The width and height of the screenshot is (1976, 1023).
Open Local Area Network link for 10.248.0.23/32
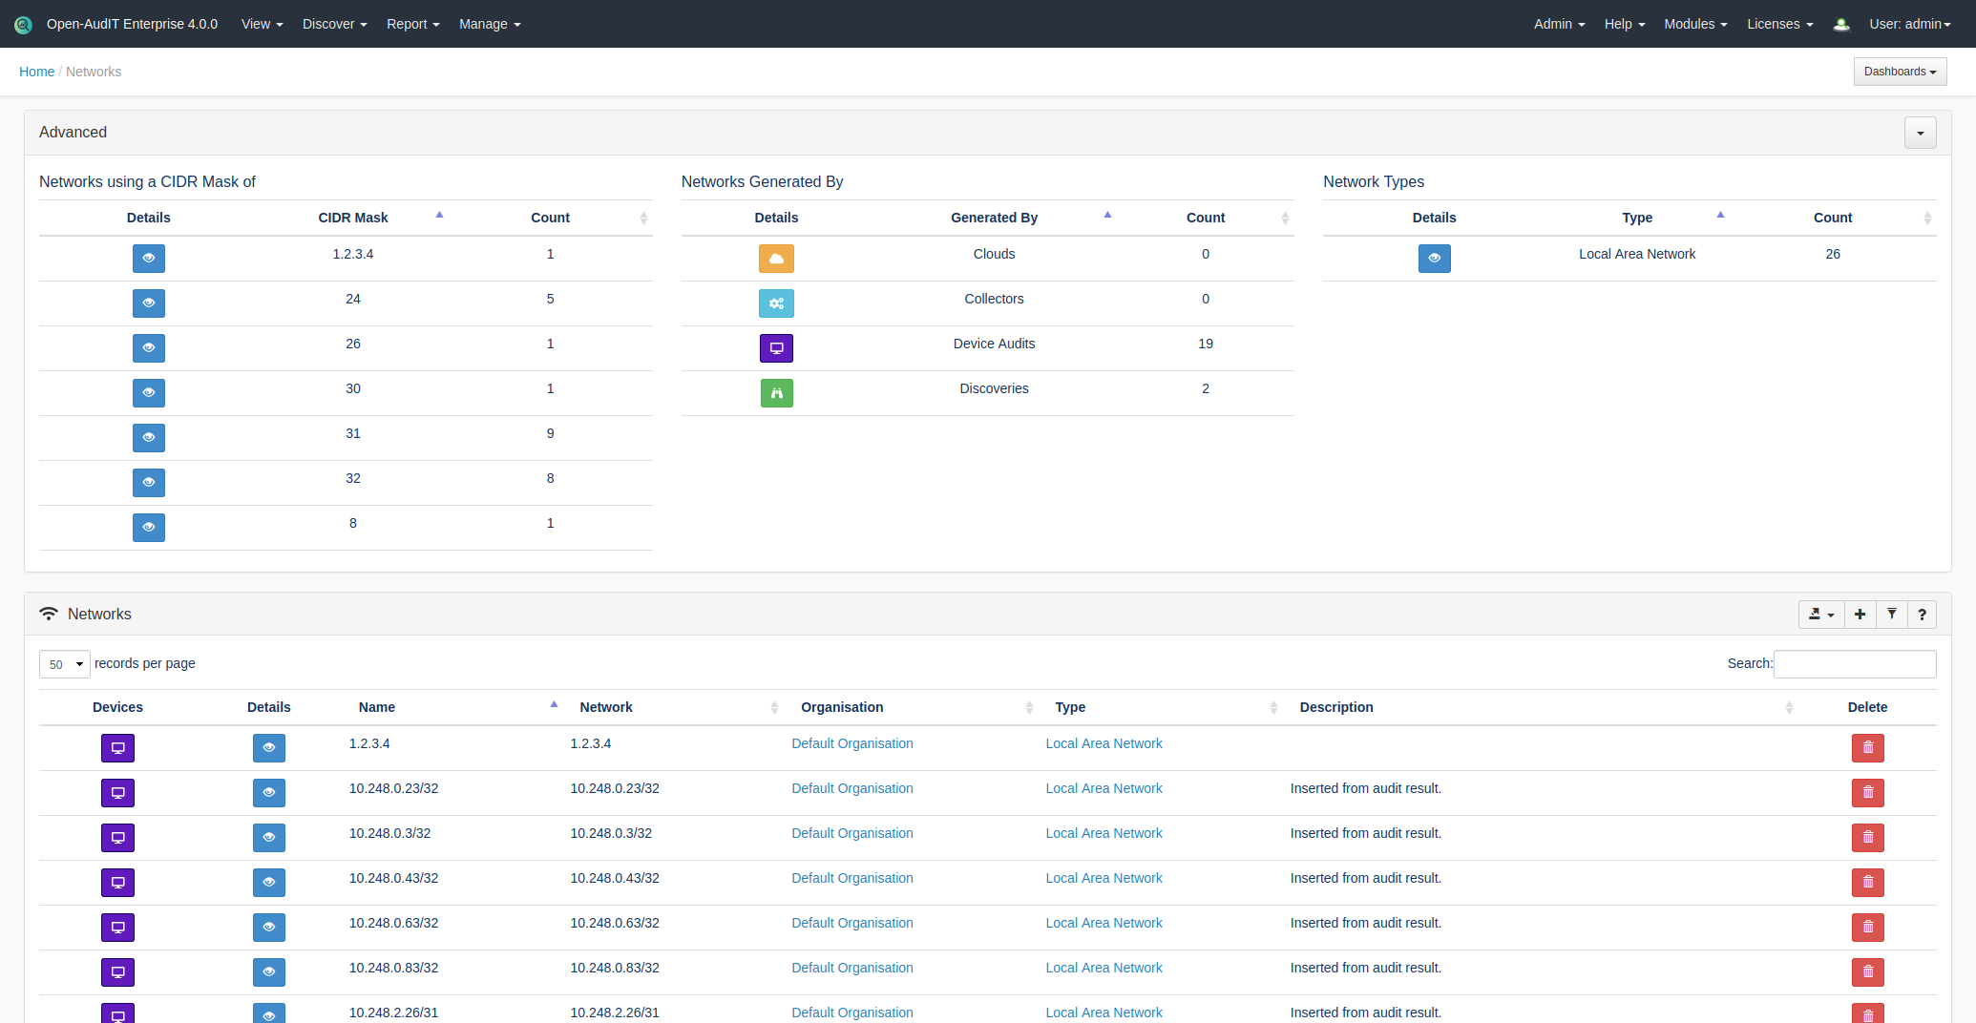point(1104,788)
